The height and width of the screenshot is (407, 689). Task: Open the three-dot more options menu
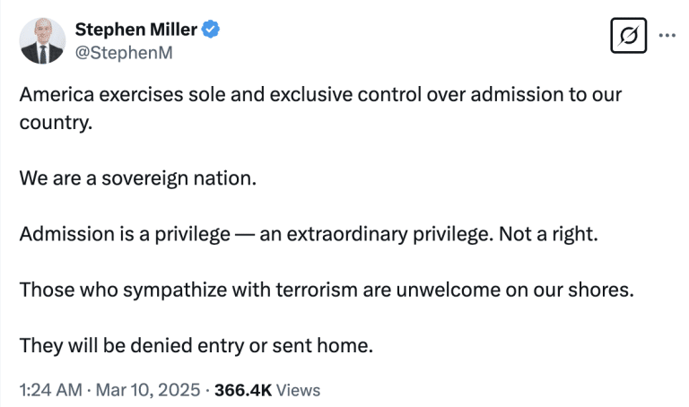667,36
